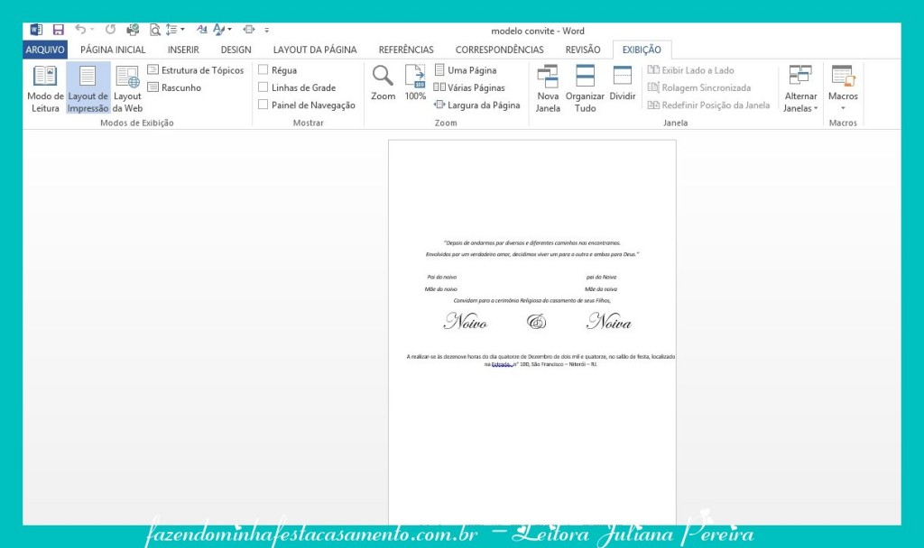This screenshot has height=548, width=924.
Task: Switch to LAYOUT DA PÁGINA tab
Action: (315, 50)
